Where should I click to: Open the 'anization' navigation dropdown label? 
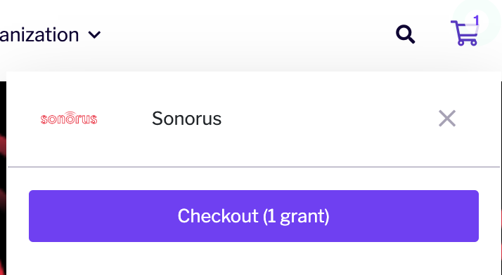click(39, 35)
